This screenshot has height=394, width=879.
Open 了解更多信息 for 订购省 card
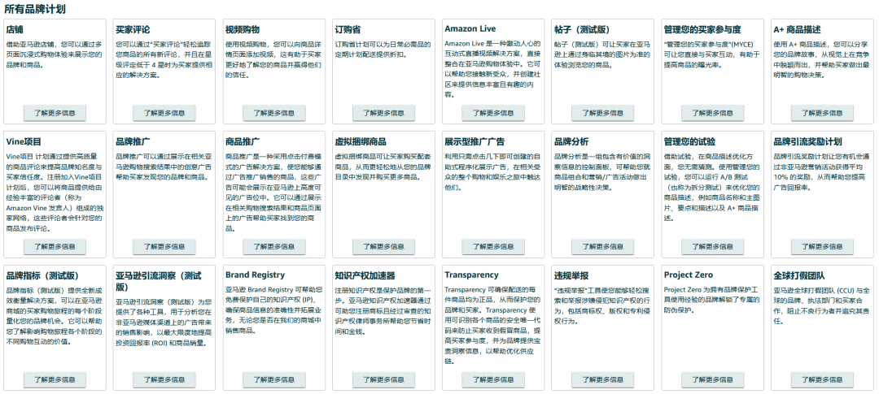383,112
